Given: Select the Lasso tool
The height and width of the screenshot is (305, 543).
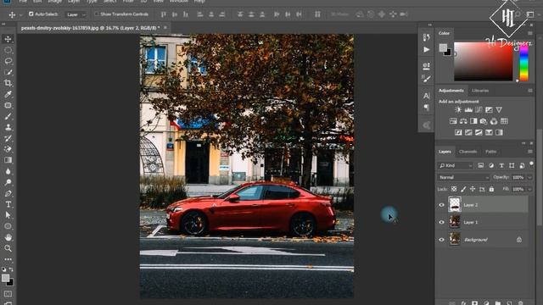Looking at the screenshot, I should [8, 61].
